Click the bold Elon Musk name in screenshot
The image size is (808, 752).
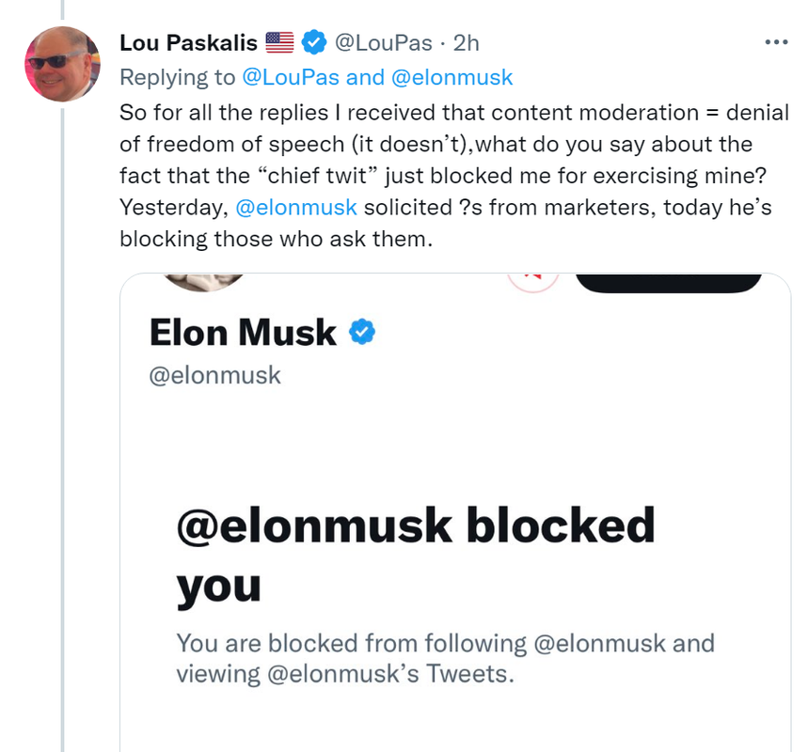pos(243,332)
